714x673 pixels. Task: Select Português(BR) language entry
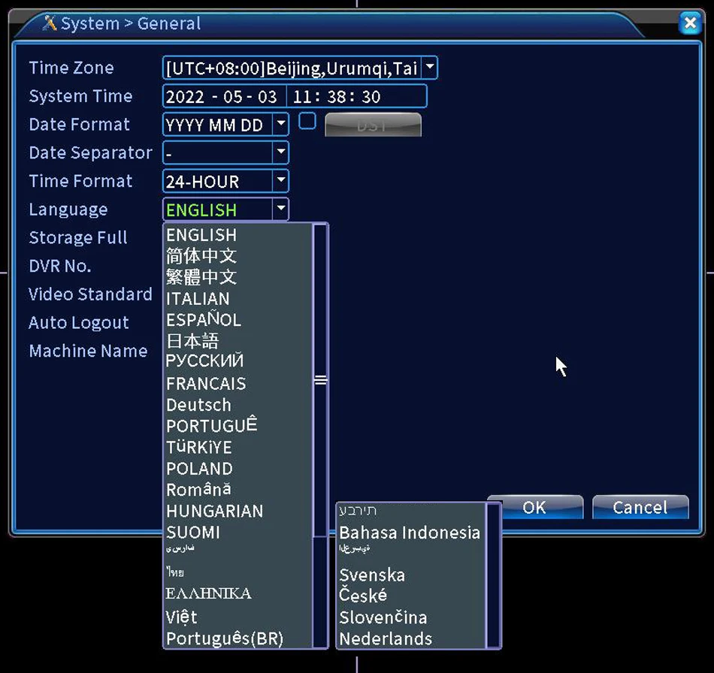pos(224,638)
